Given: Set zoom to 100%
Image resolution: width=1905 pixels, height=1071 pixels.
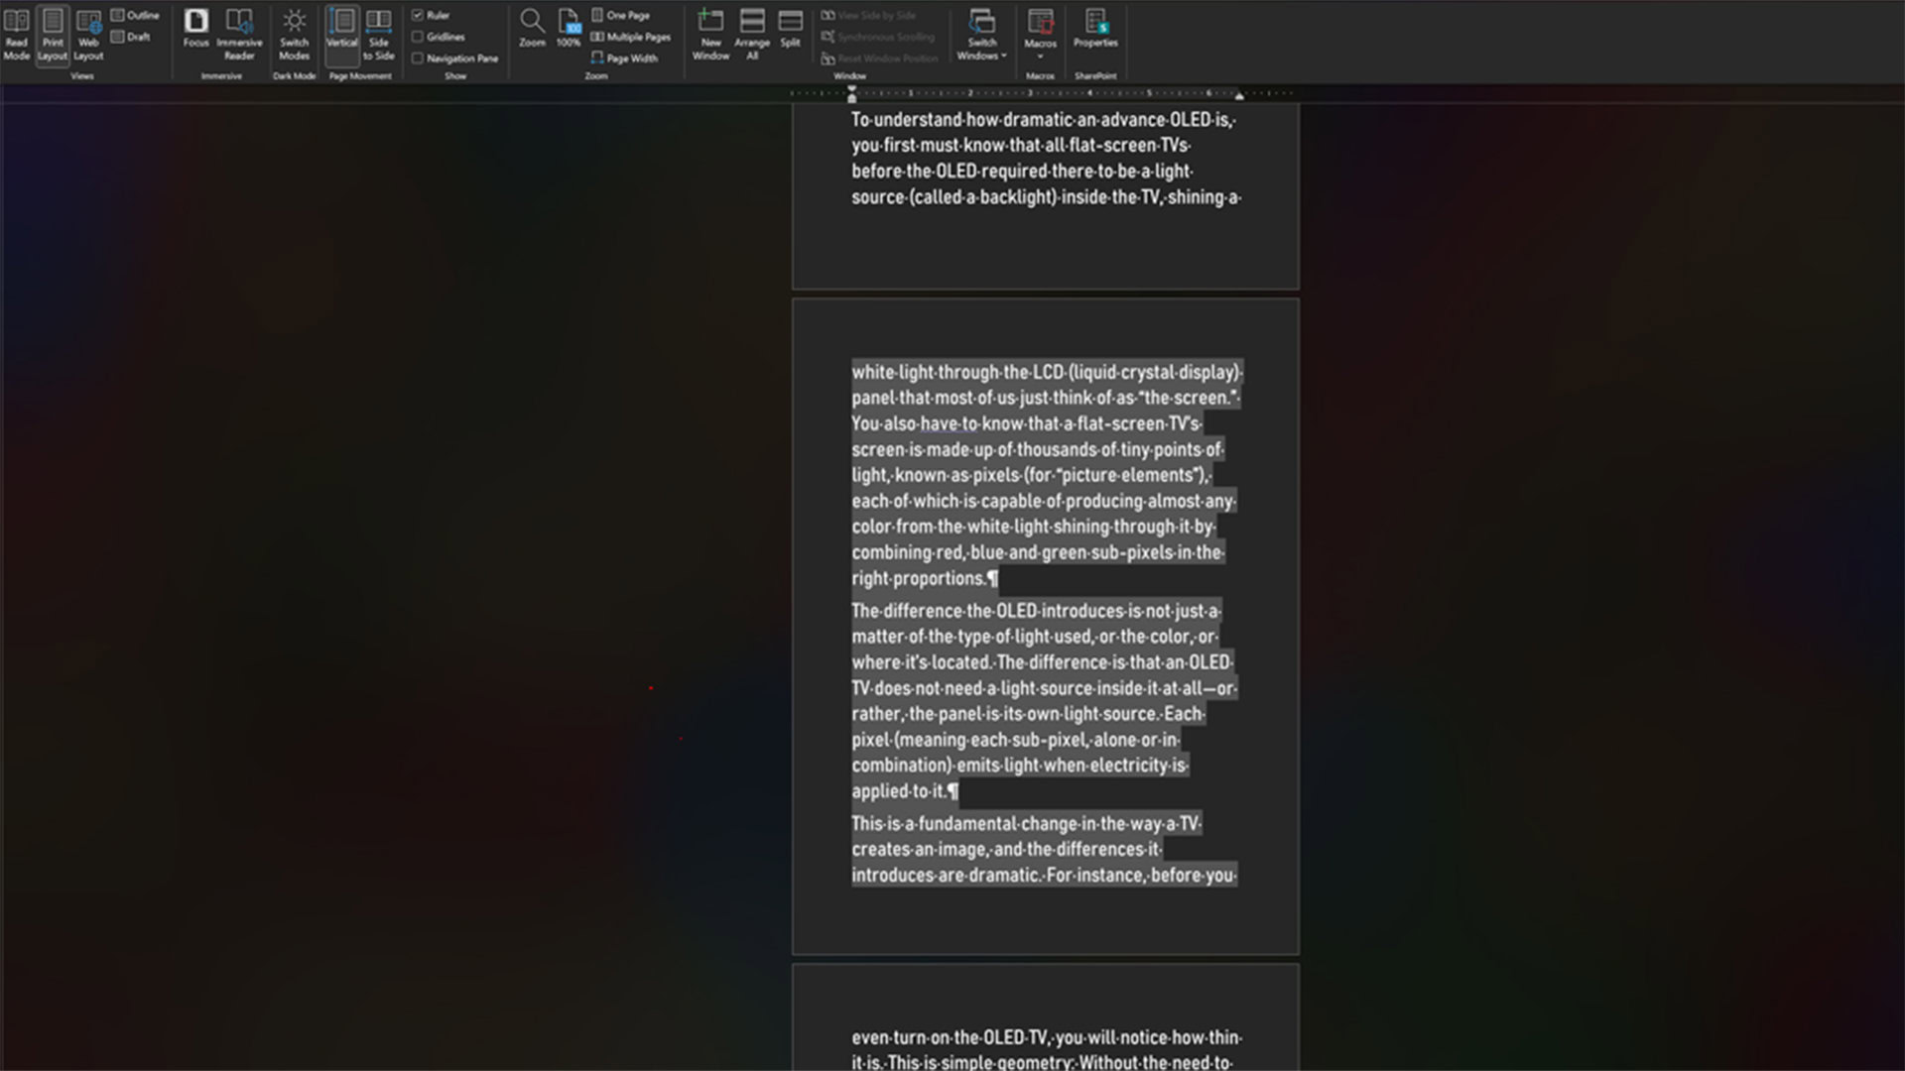Looking at the screenshot, I should [569, 28].
